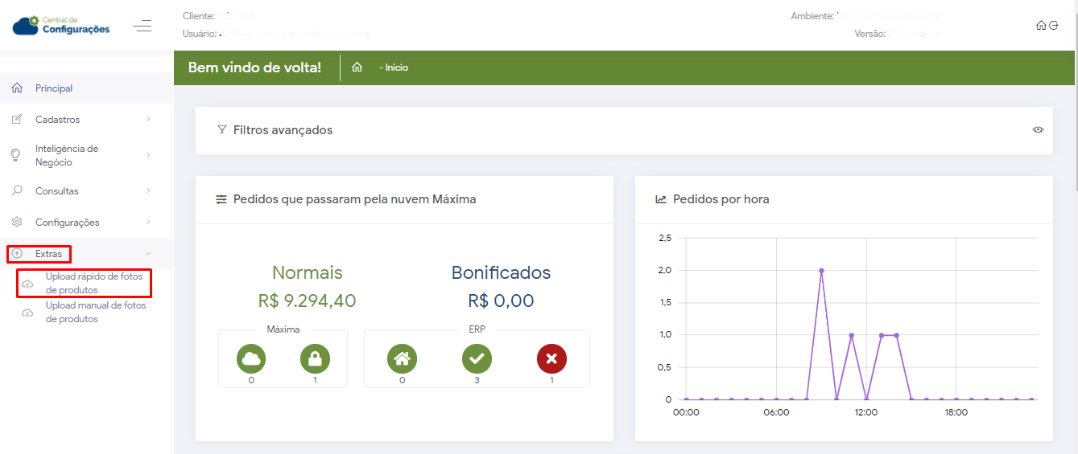This screenshot has height=454, width=1078.
Task: Click the peak data point on the hourly chart
Action: 821,271
